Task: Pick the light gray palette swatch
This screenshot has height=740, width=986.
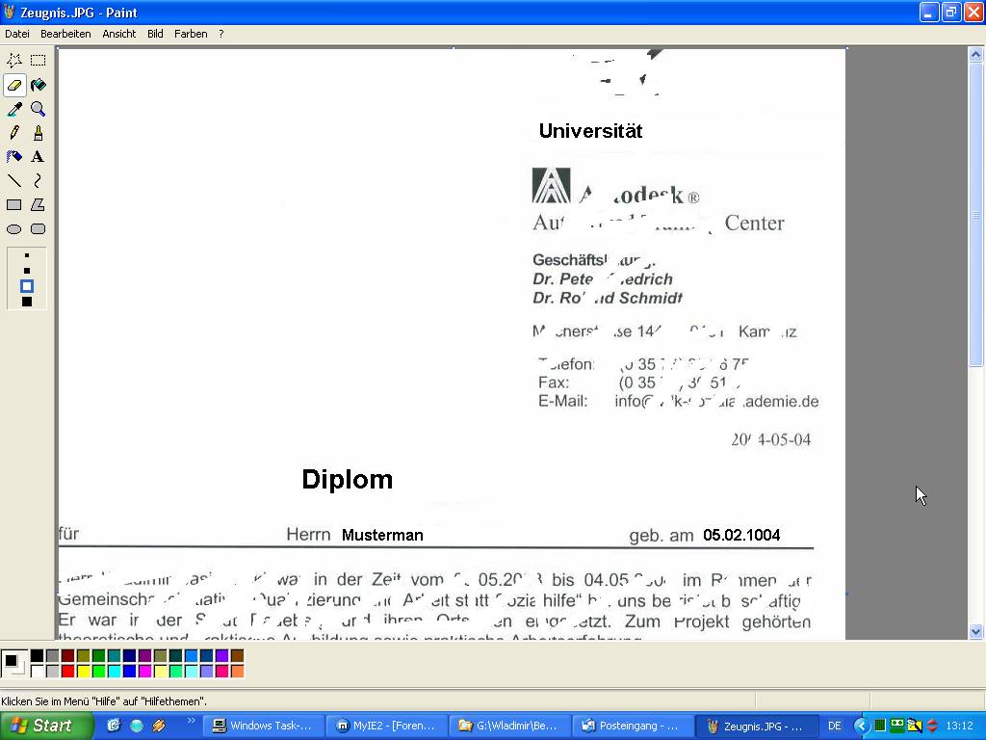Action: [52, 672]
